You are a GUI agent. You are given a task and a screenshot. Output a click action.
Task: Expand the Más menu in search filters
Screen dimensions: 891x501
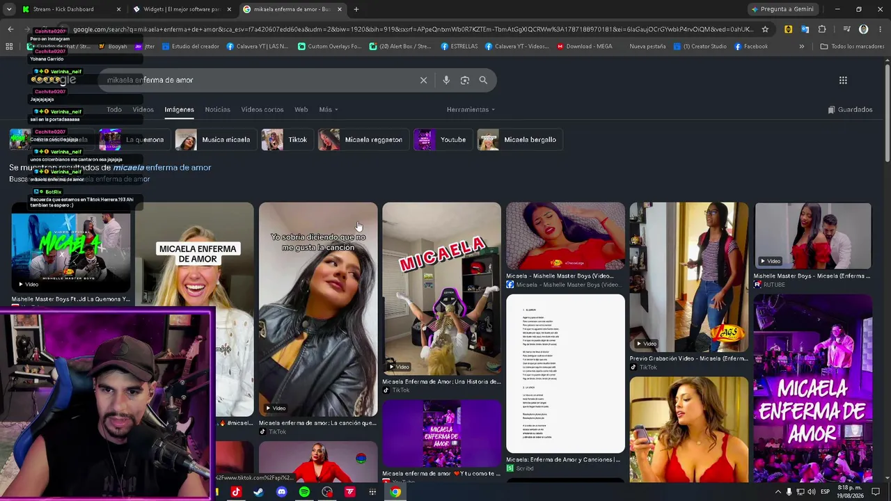coord(329,109)
